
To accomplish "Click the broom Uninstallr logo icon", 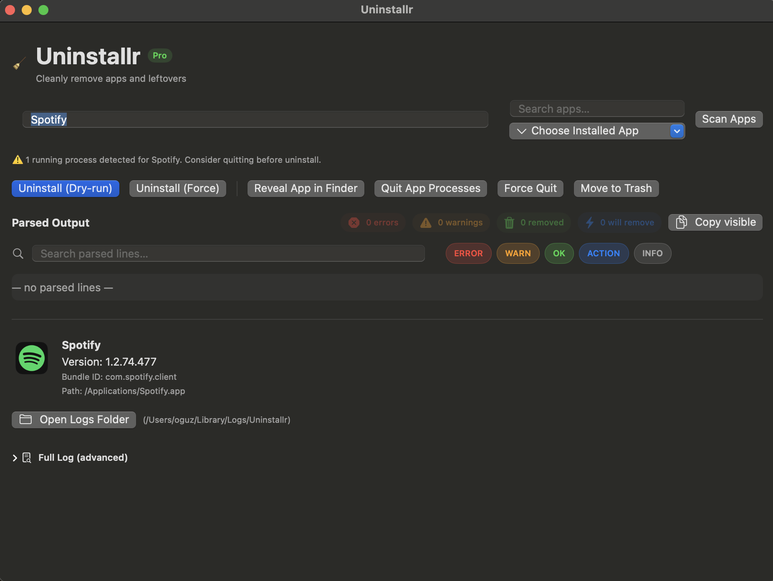I will (x=19, y=63).
